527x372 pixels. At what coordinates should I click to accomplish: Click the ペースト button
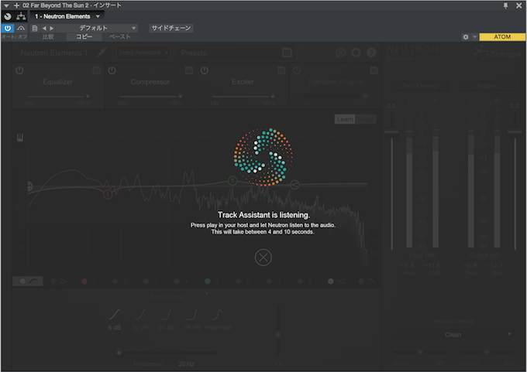pos(120,37)
